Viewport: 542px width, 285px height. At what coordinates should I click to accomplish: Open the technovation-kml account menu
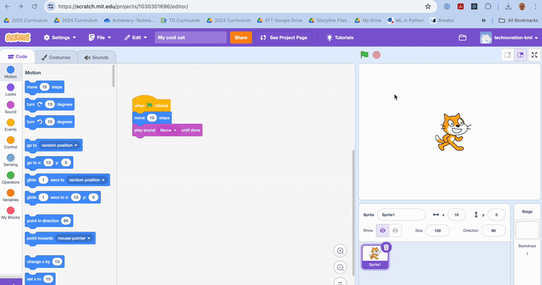509,38
